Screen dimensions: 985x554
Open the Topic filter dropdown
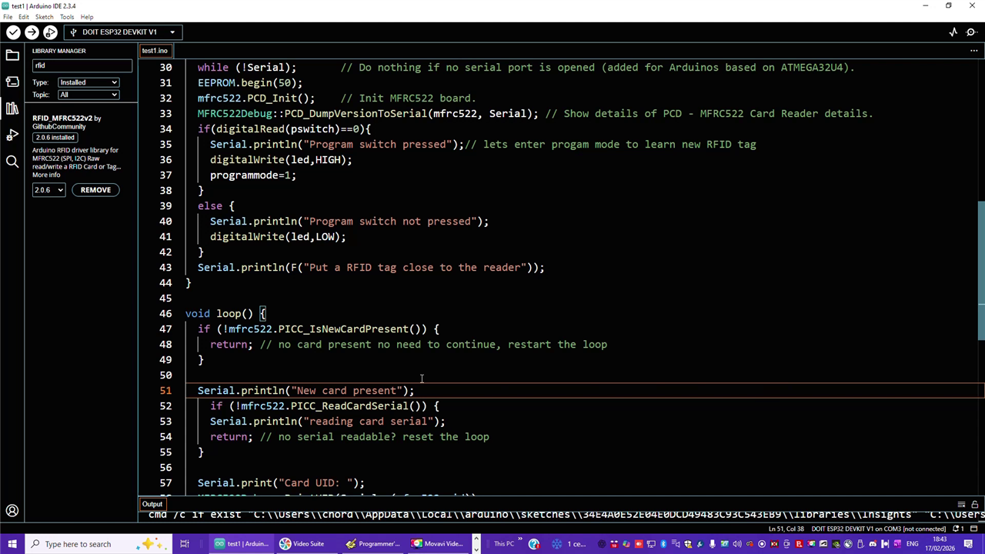coord(88,95)
